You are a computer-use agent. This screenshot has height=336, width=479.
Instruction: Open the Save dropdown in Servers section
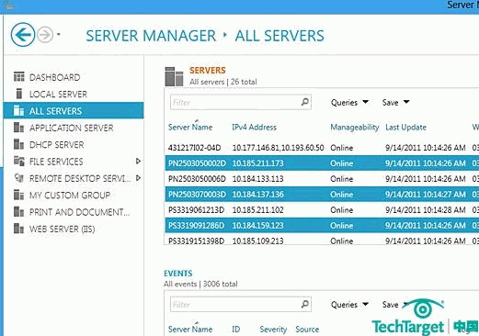(x=395, y=102)
